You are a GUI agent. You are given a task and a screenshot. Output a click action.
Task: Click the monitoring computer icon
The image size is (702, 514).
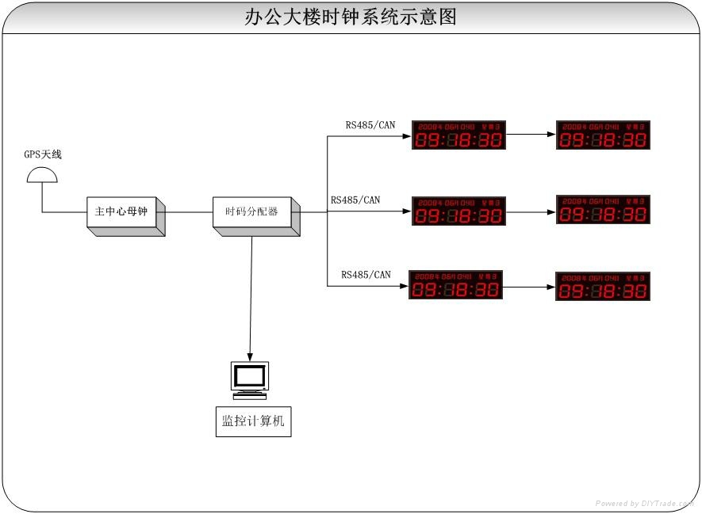250,380
